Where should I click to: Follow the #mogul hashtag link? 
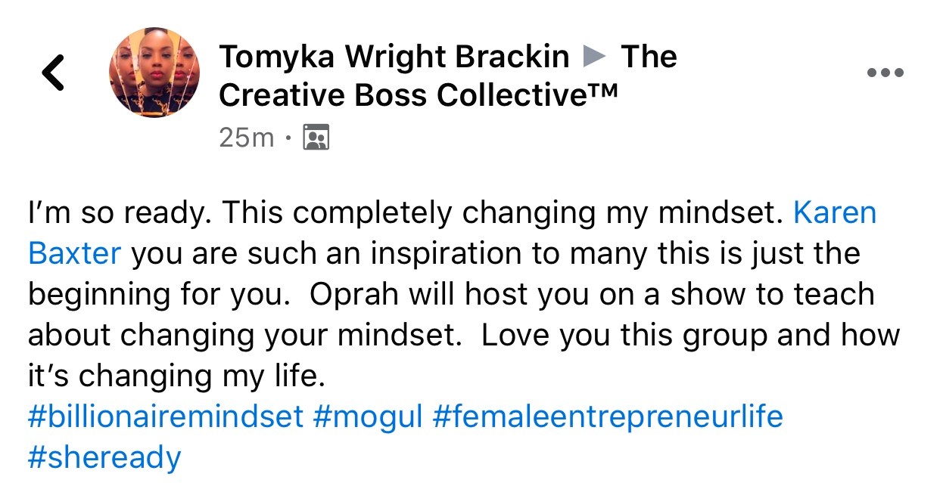point(367,416)
